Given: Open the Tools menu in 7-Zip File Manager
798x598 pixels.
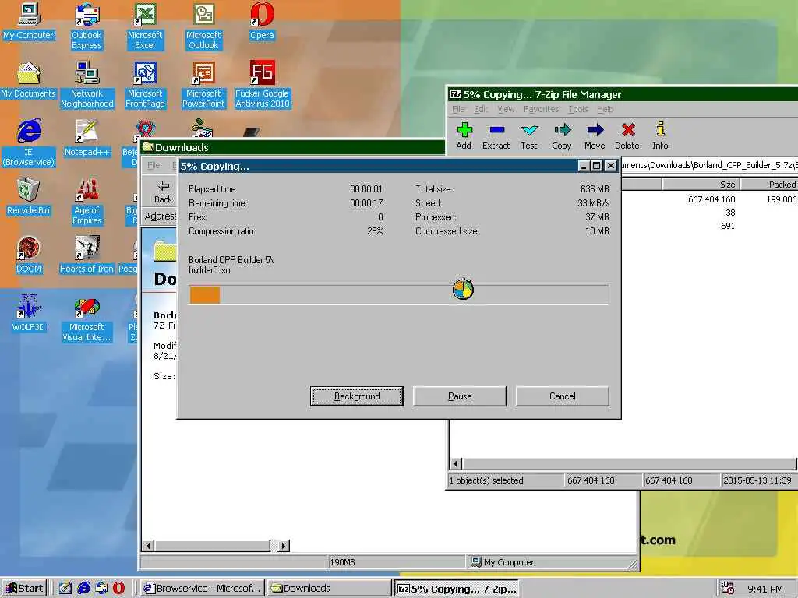Looking at the screenshot, I should coord(578,109).
